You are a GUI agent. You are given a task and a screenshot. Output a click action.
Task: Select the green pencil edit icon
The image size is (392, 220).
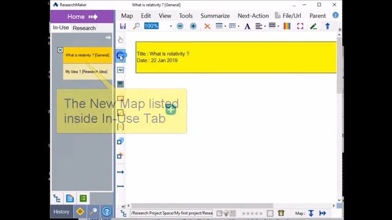point(314,26)
